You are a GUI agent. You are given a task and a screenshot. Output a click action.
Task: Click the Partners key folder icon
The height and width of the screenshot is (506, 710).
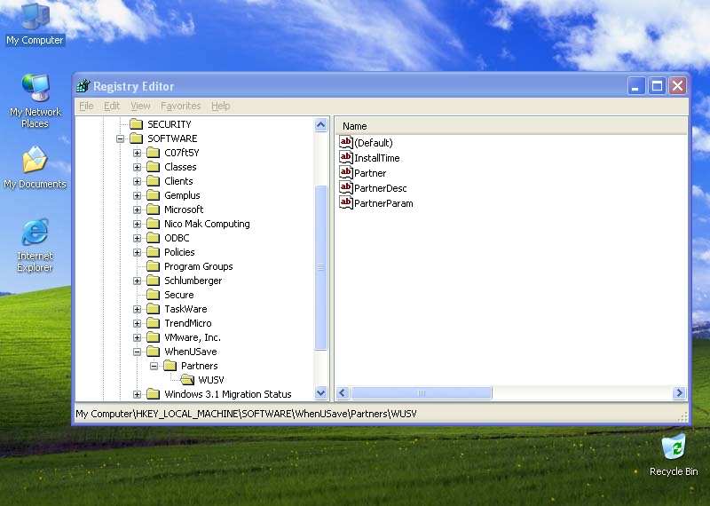click(170, 366)
